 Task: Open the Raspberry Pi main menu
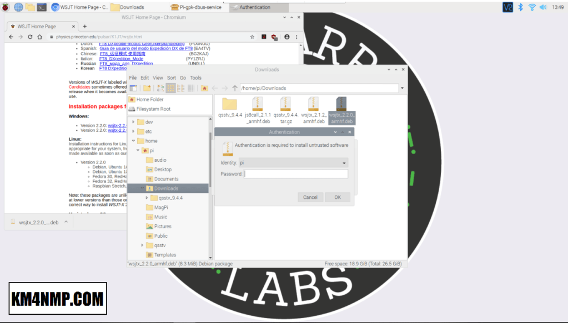pyautogui.click(x=6, y=7)
